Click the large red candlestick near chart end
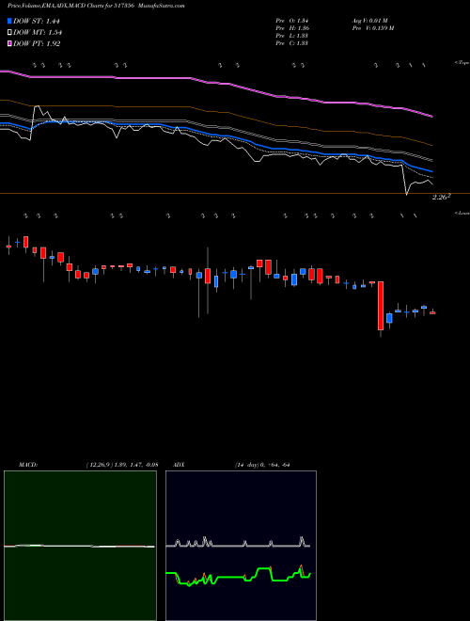The height and width of the screenshot is (621, 470). (381, 306)
